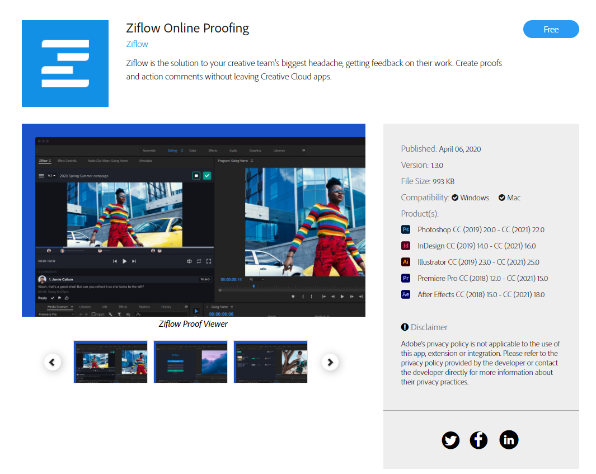
Task: Advance carousel with right arrow
Action: click(x=330, y=362)
